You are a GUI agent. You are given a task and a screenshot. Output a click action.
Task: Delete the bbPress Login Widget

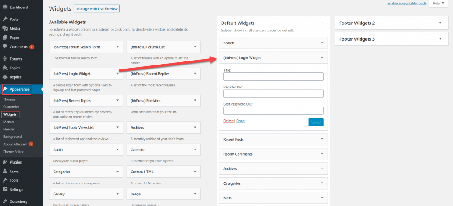point(228,121)
